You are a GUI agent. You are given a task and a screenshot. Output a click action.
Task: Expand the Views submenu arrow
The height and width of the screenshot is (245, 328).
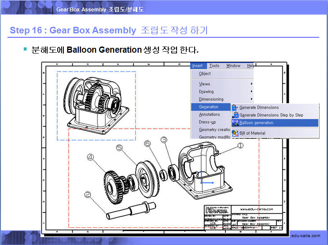252,84
